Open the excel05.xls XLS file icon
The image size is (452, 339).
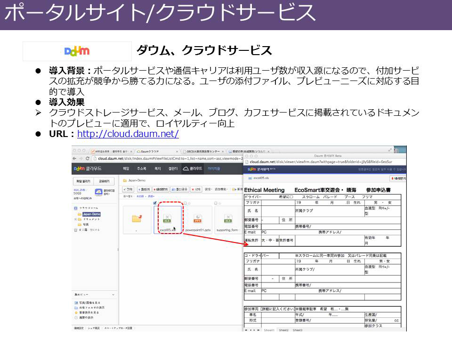(x=167, y=218)
